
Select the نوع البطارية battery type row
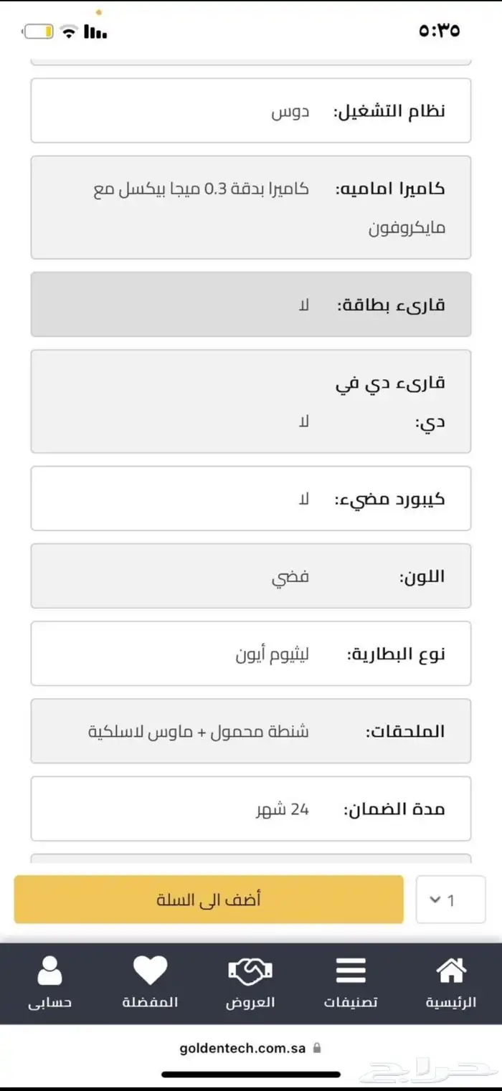[251, 653]
